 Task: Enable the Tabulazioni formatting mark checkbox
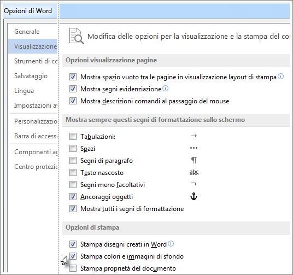coord(73,137)
